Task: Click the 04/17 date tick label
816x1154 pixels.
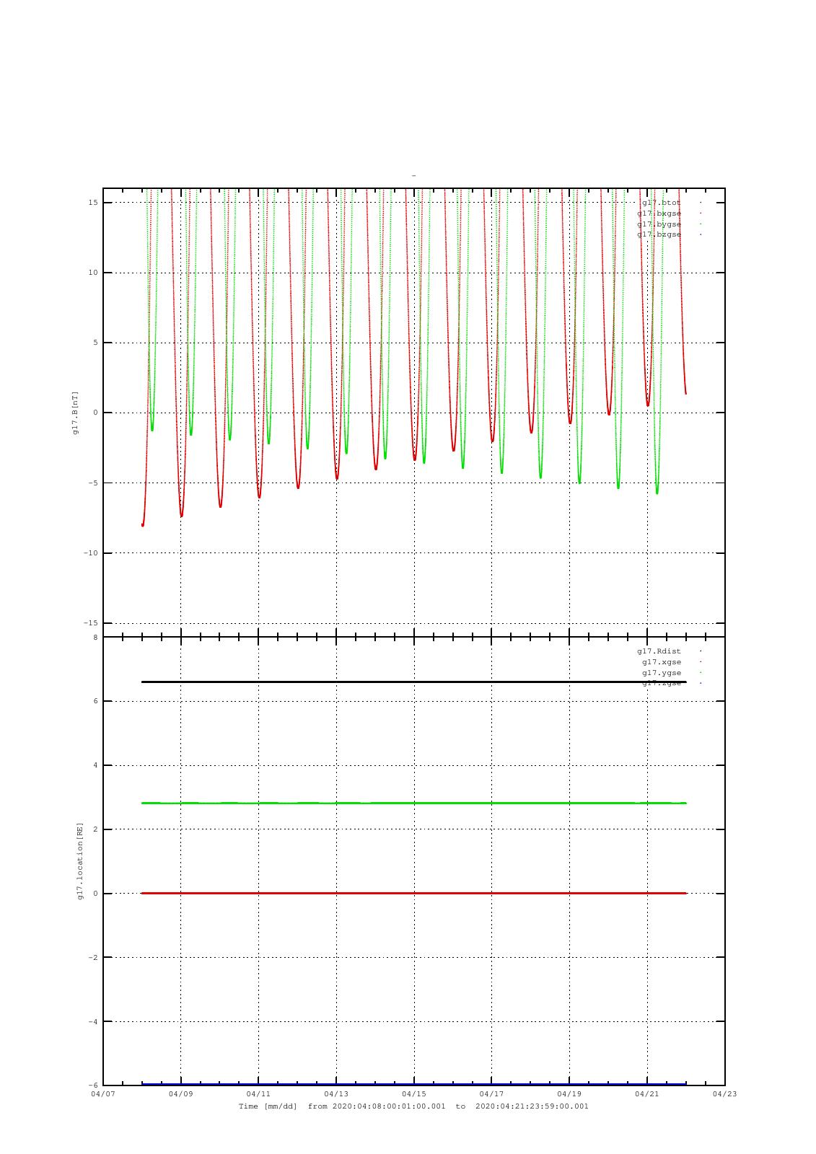Action: coord(492,1094)
